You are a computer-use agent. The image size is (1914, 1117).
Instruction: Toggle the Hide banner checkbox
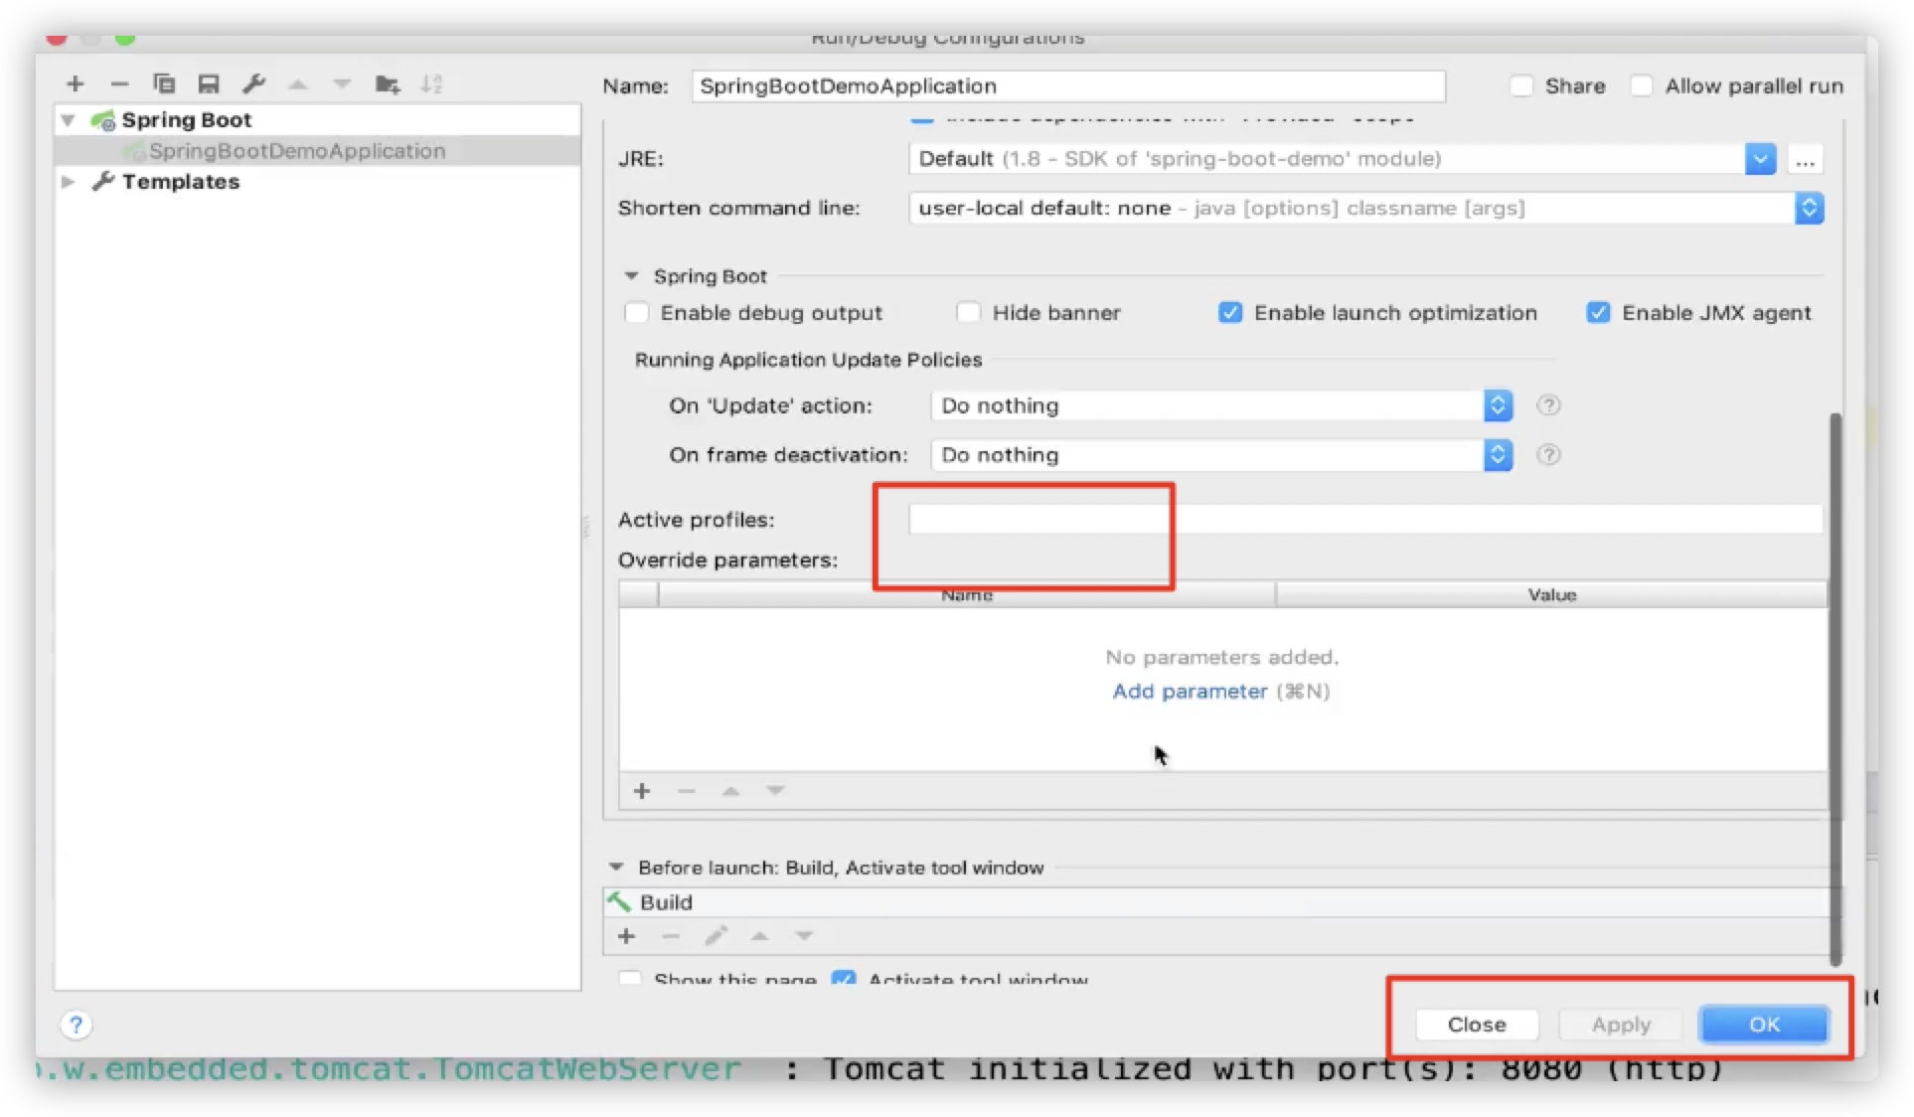(968, 313)
